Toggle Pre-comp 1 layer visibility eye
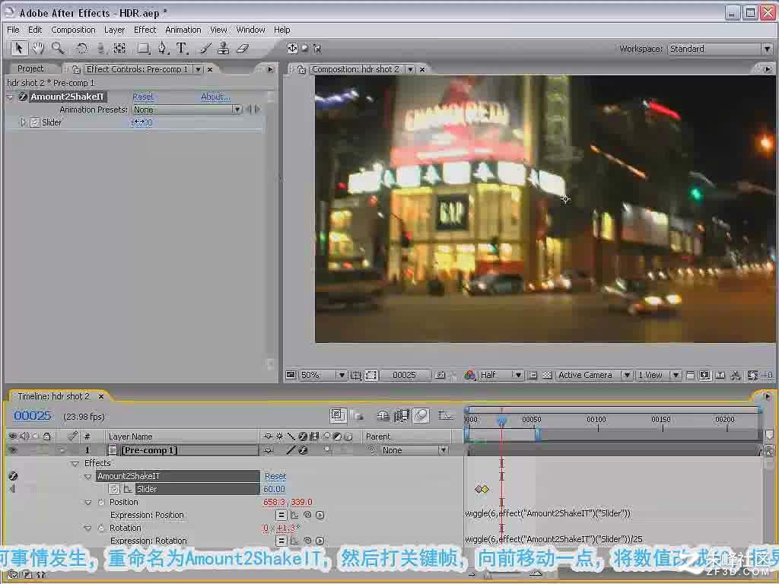 pos(13,450)
